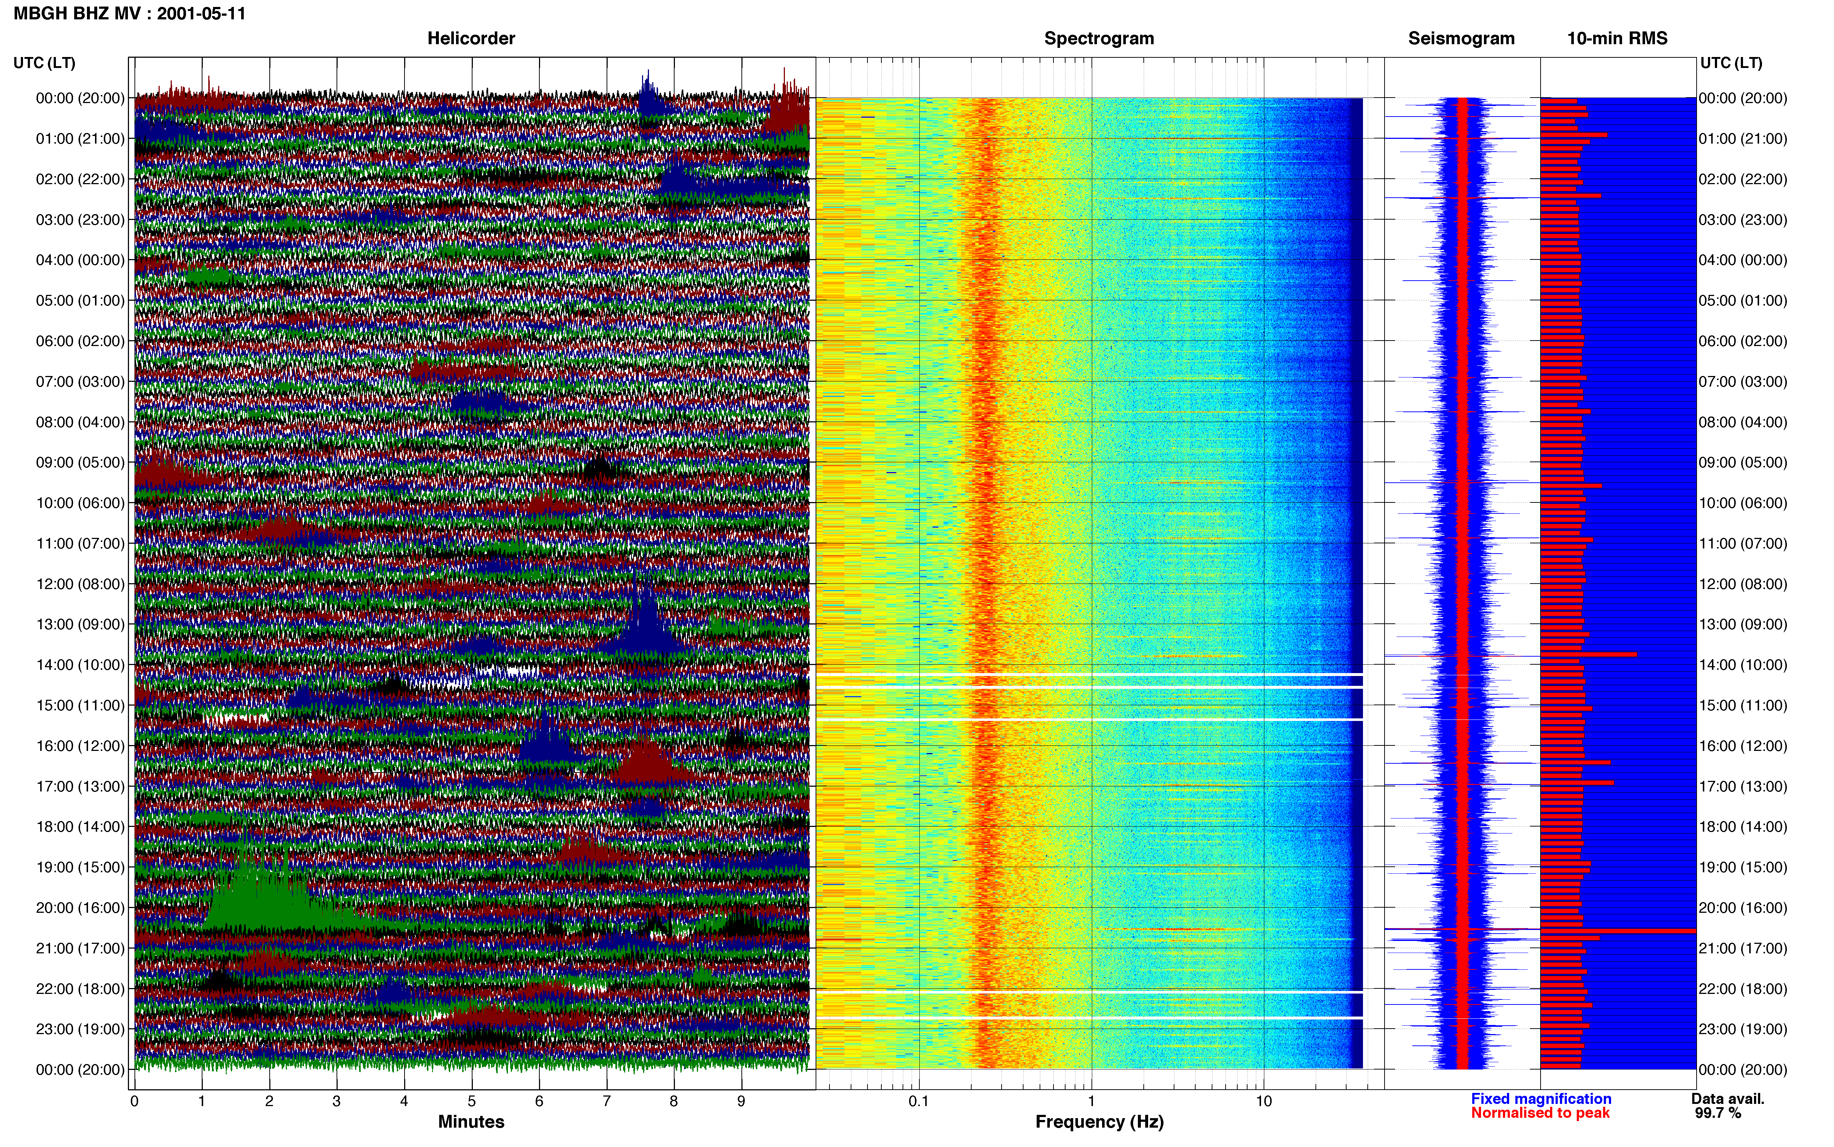Click the right '09:00 (05:00)' time label

tap(1743, 463)
